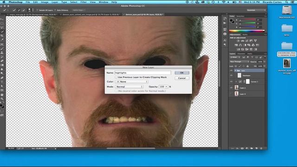The image size is (297, 167).
Task: Add a Brightness/Contrast adjustment
Action: point(238,41)
